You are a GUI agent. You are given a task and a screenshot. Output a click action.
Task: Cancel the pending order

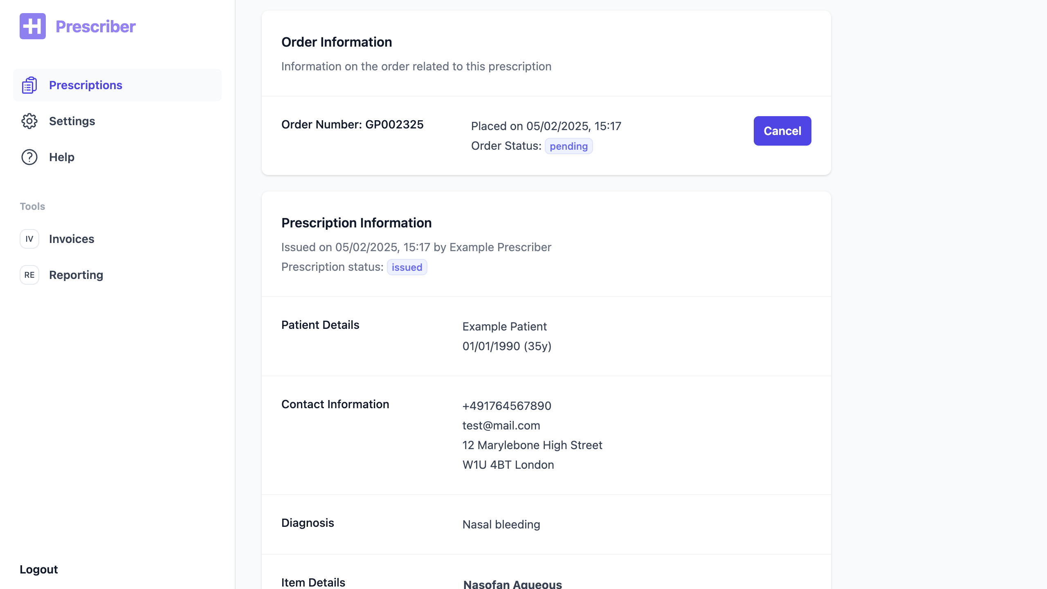[782, 131]
